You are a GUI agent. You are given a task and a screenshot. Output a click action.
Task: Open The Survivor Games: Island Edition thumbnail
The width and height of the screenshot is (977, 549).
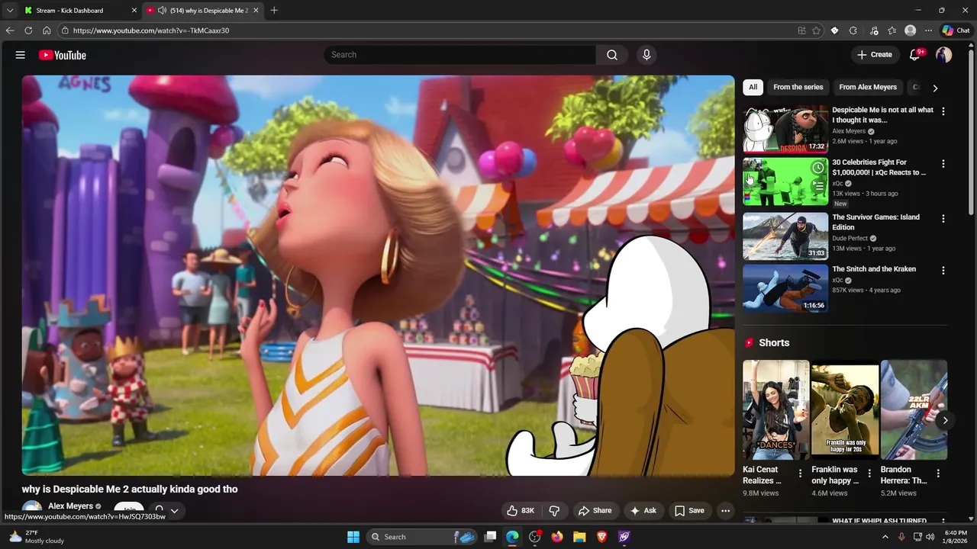(785, 236)
